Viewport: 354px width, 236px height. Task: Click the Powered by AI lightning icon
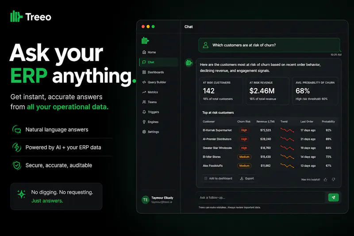(x=17, y=147)
